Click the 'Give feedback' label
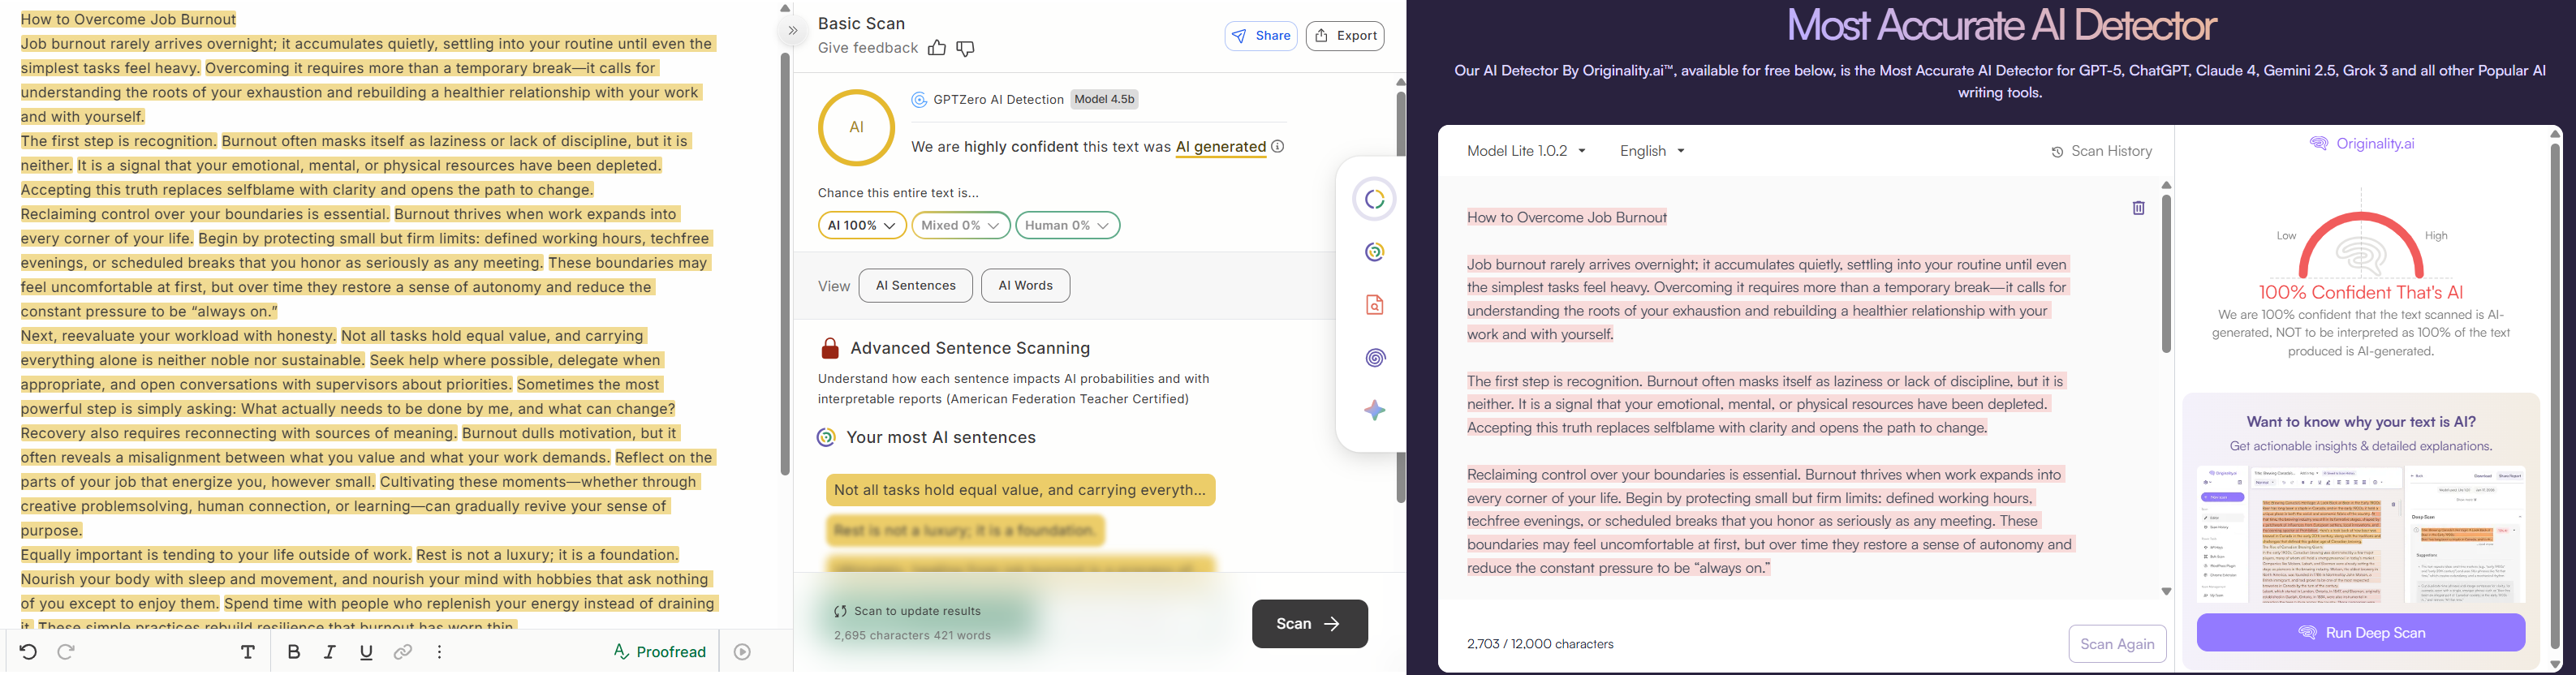This screenshot has height=675, width=2576. pyautogui.click(x=868, y=48)
